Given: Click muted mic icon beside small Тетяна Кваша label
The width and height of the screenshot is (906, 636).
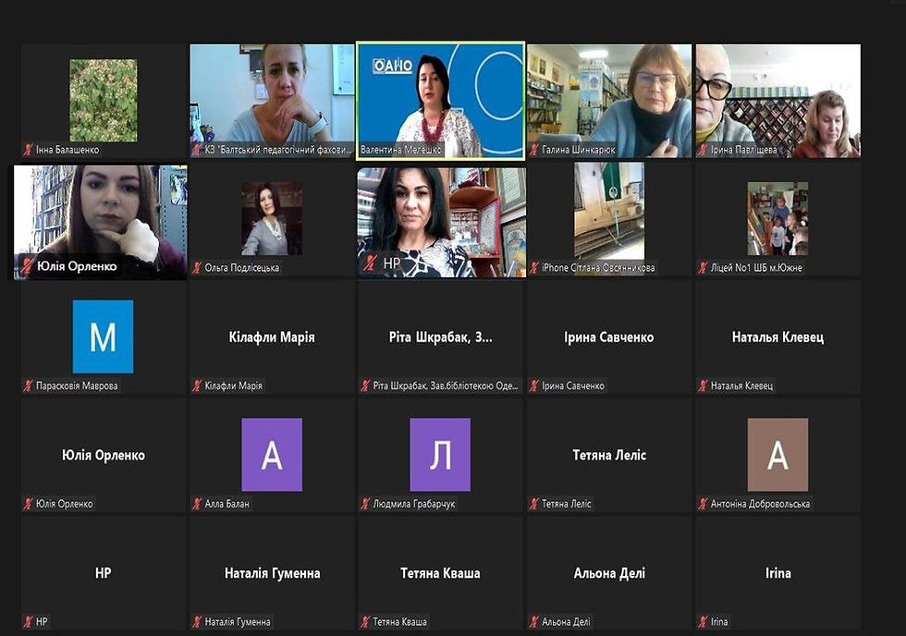Looking at the screenshot, I should pyautogui.click(x=364, y=621).
